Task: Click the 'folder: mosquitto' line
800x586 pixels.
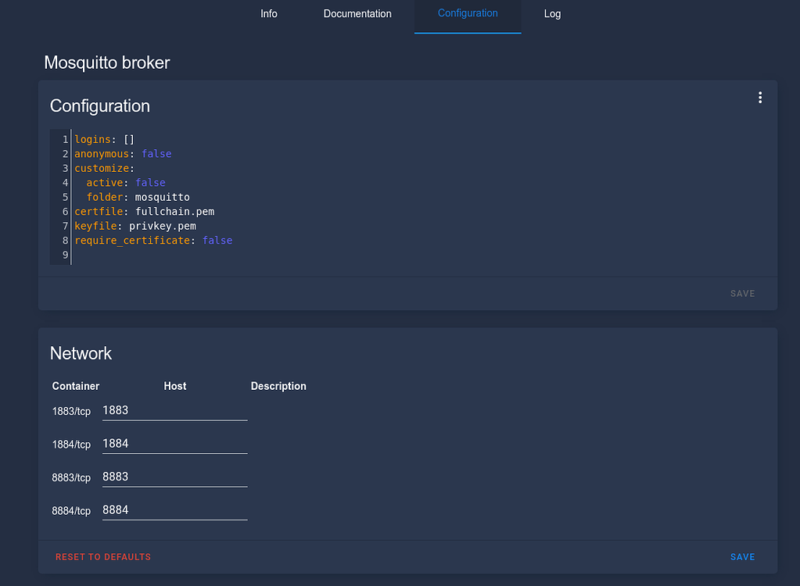Action: click(138, 197)
